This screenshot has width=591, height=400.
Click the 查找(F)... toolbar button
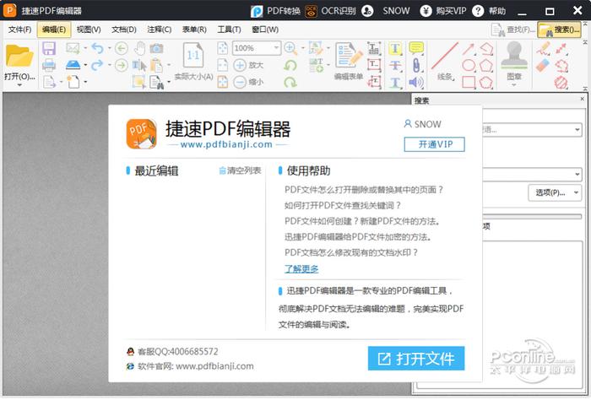[x=513, y=30]
